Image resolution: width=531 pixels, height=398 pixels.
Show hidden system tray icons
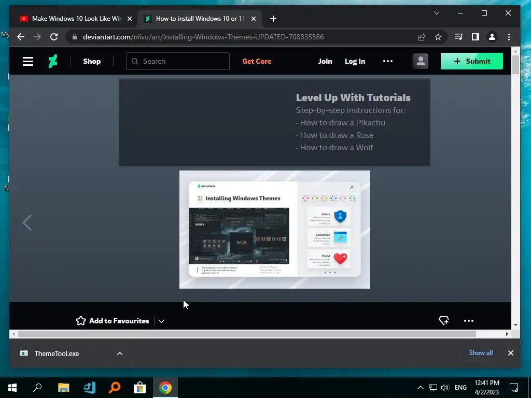click(x=420, y=388)
